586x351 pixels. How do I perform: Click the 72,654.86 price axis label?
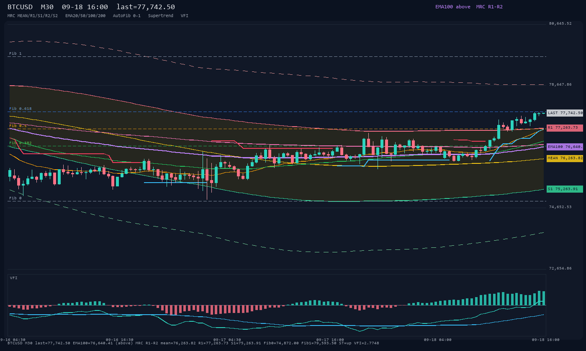[x=560, y=268]
